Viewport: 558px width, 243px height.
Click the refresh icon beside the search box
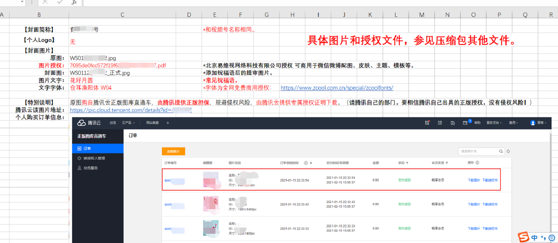[x=508, y=151]
